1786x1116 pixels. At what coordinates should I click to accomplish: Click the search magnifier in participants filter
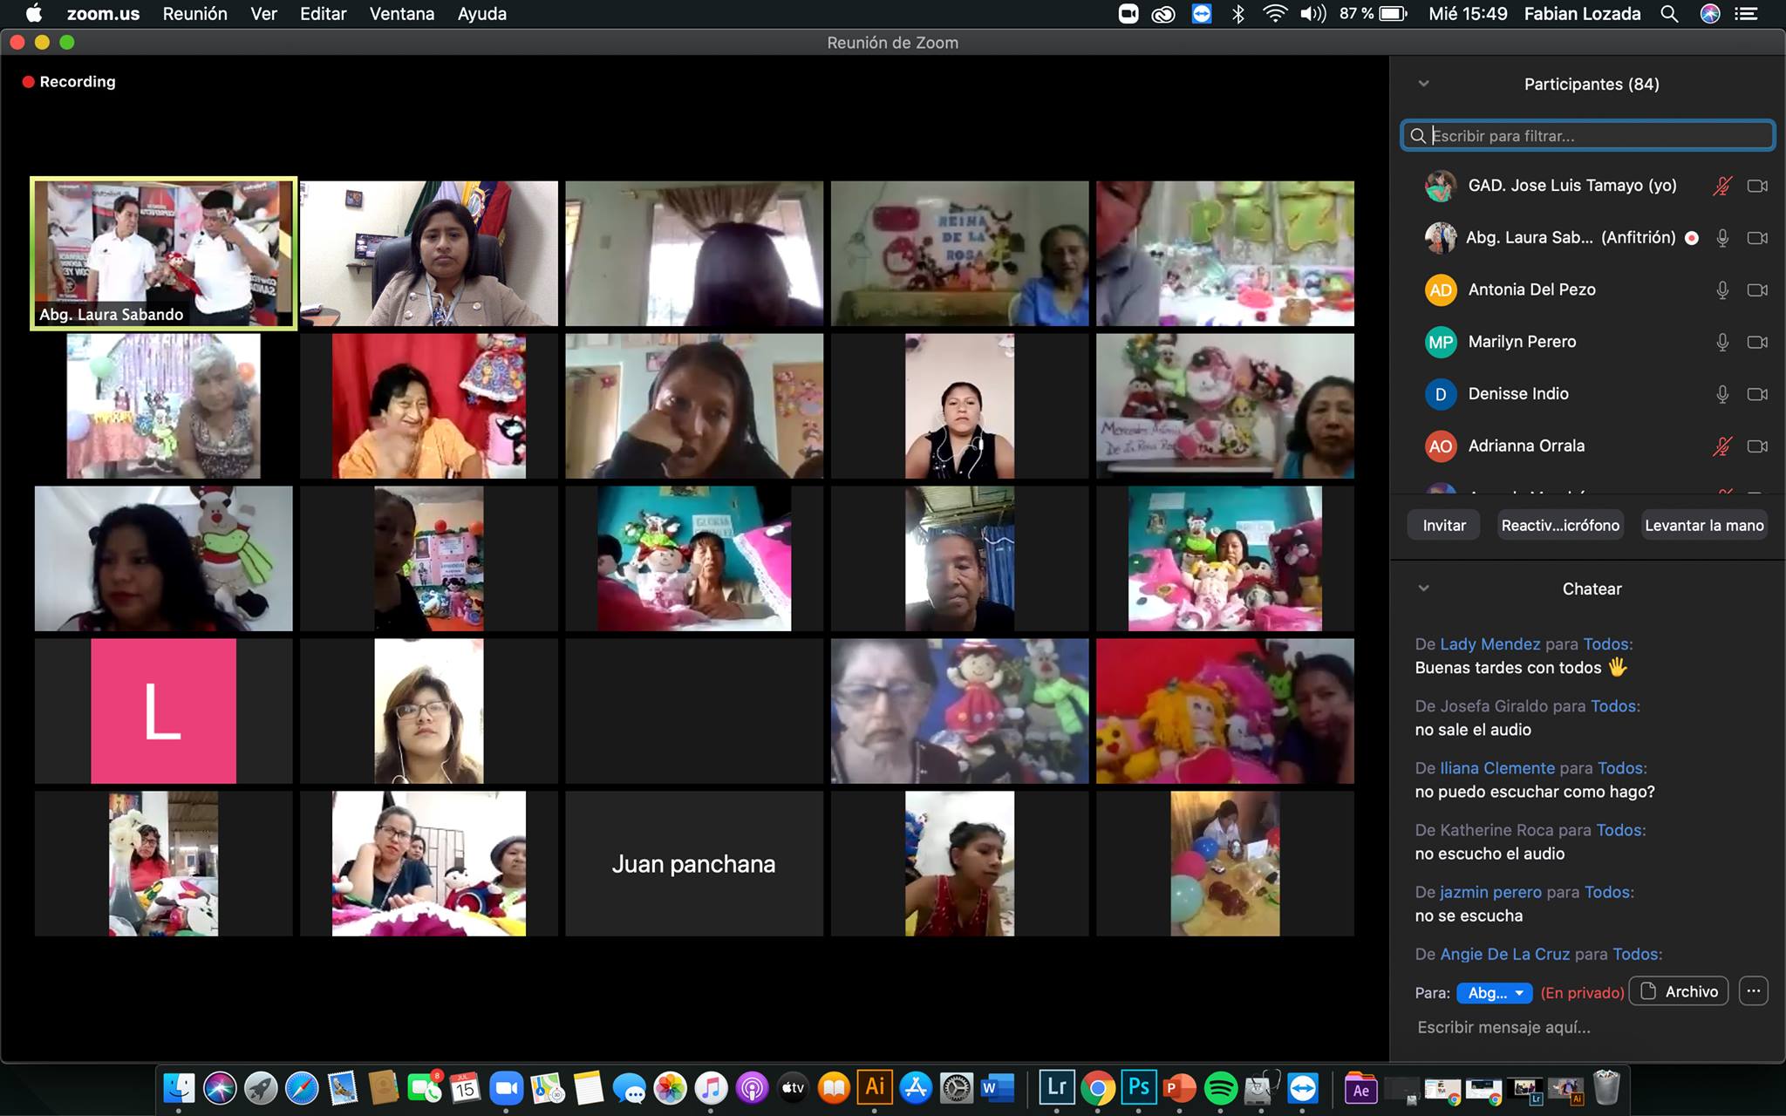[x=1418, y=136]
